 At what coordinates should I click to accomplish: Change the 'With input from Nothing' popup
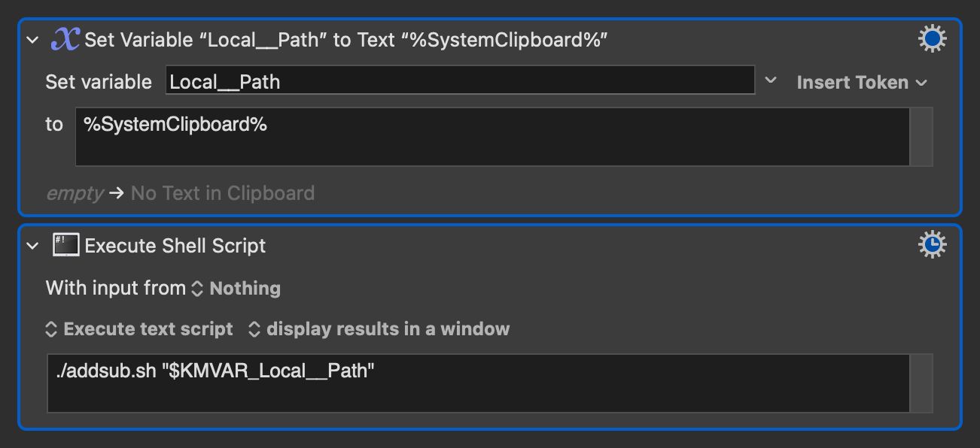(x=236, y=289)
